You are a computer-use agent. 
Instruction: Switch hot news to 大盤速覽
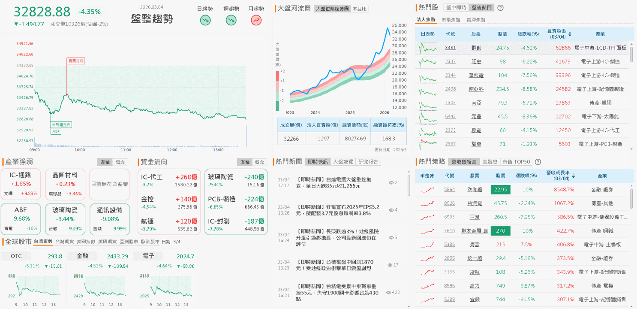tap(343, 162)
